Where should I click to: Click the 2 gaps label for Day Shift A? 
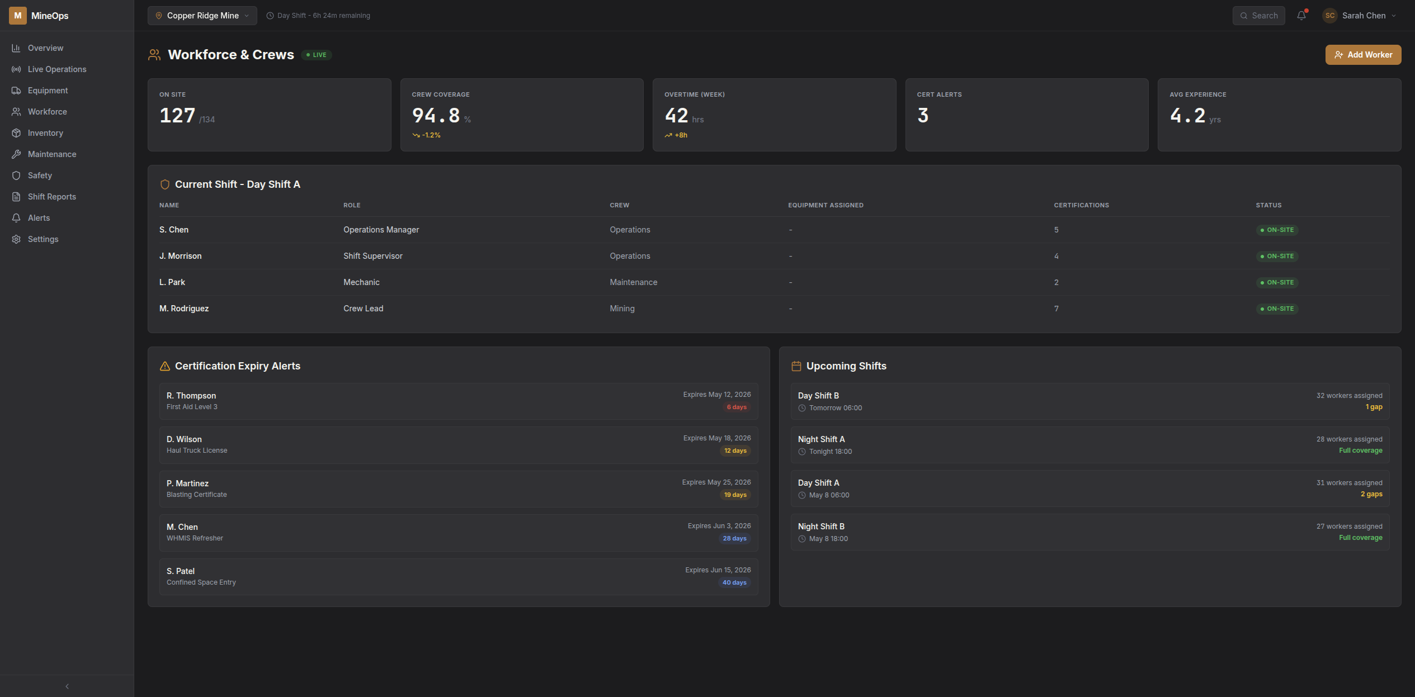[1371, 494]
